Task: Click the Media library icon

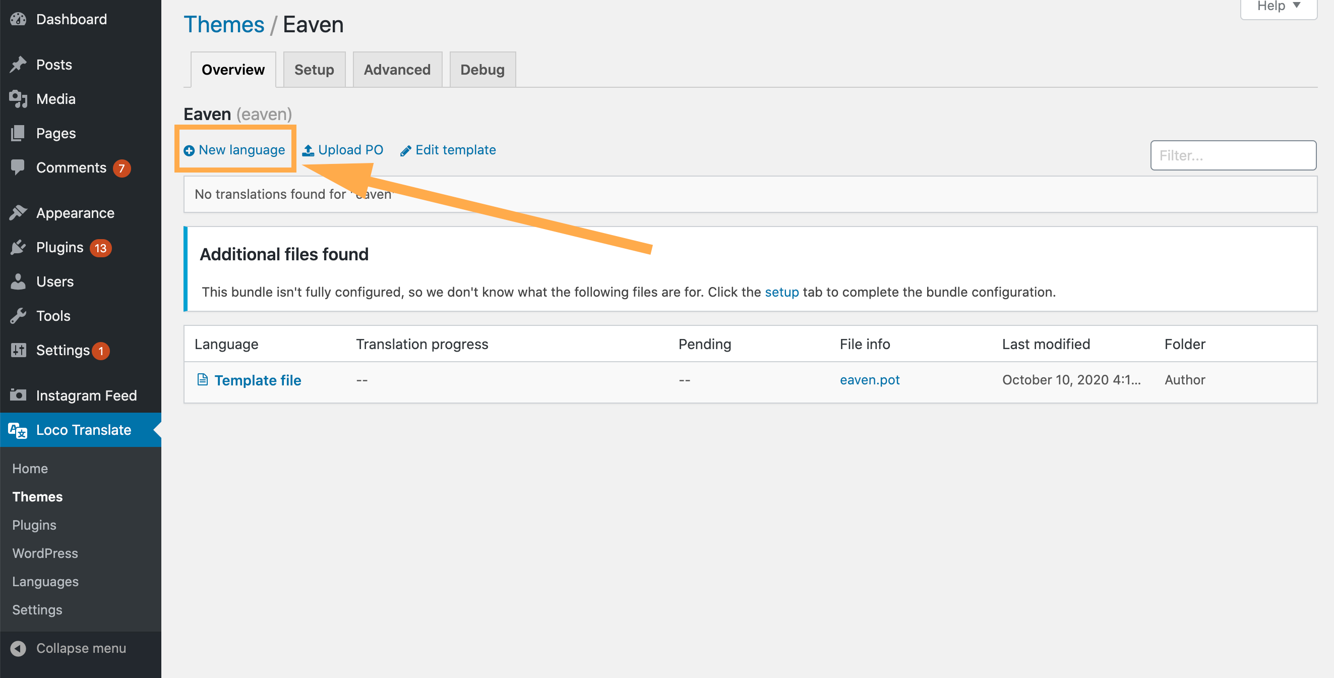Action: (x=18, y=98)
